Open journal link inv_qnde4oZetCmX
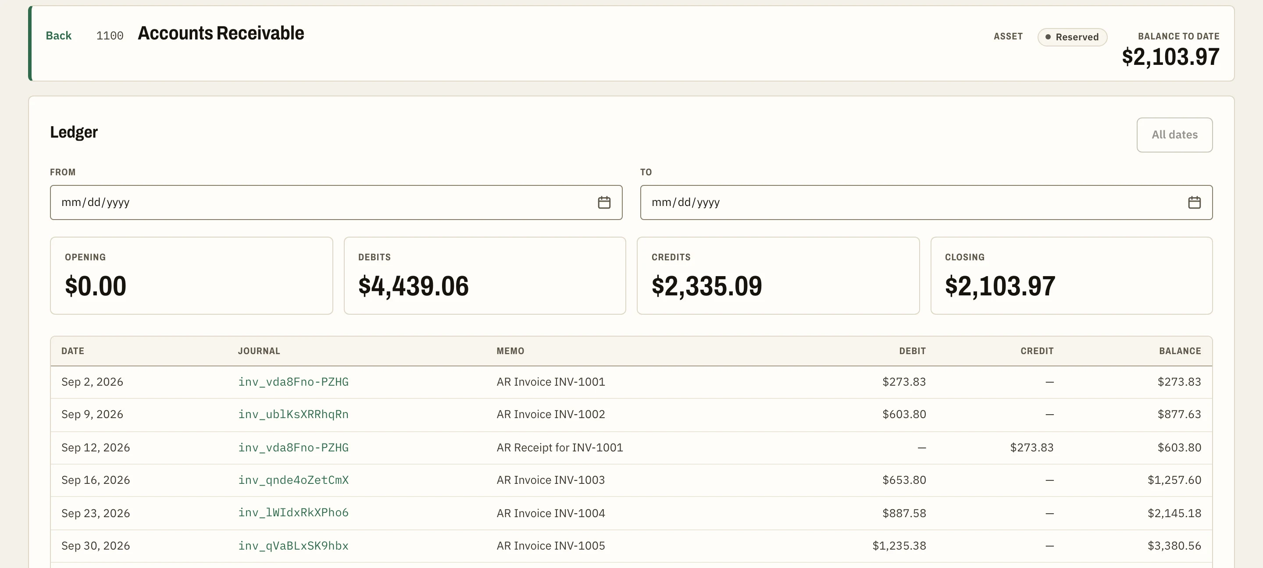This screenshot has width=1263, height=568. click(293, 480)
